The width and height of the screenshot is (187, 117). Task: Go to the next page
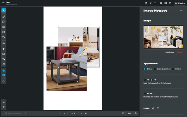click(81, 113)
